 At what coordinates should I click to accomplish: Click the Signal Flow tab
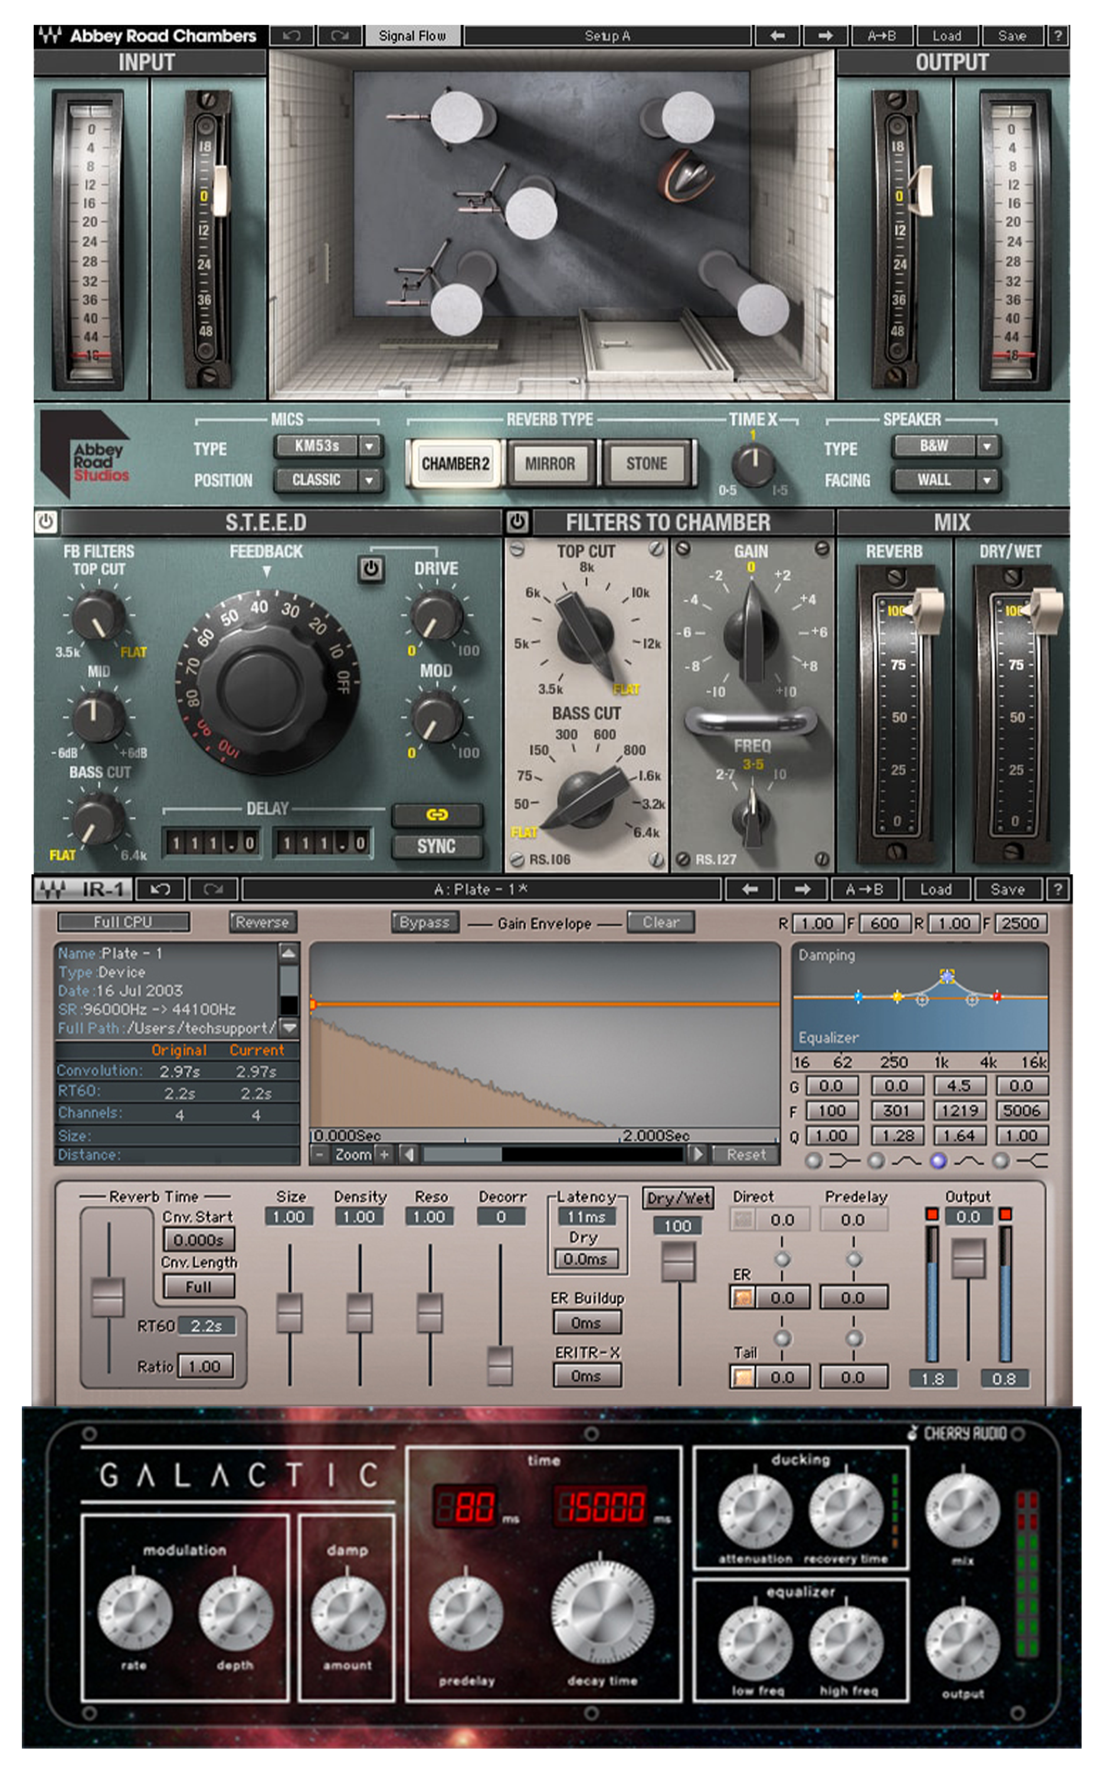tap(412, 35)
